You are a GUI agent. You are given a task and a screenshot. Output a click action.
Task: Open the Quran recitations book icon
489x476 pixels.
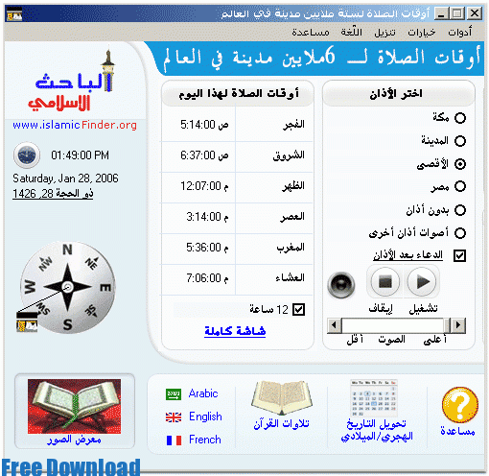[282, 397]
